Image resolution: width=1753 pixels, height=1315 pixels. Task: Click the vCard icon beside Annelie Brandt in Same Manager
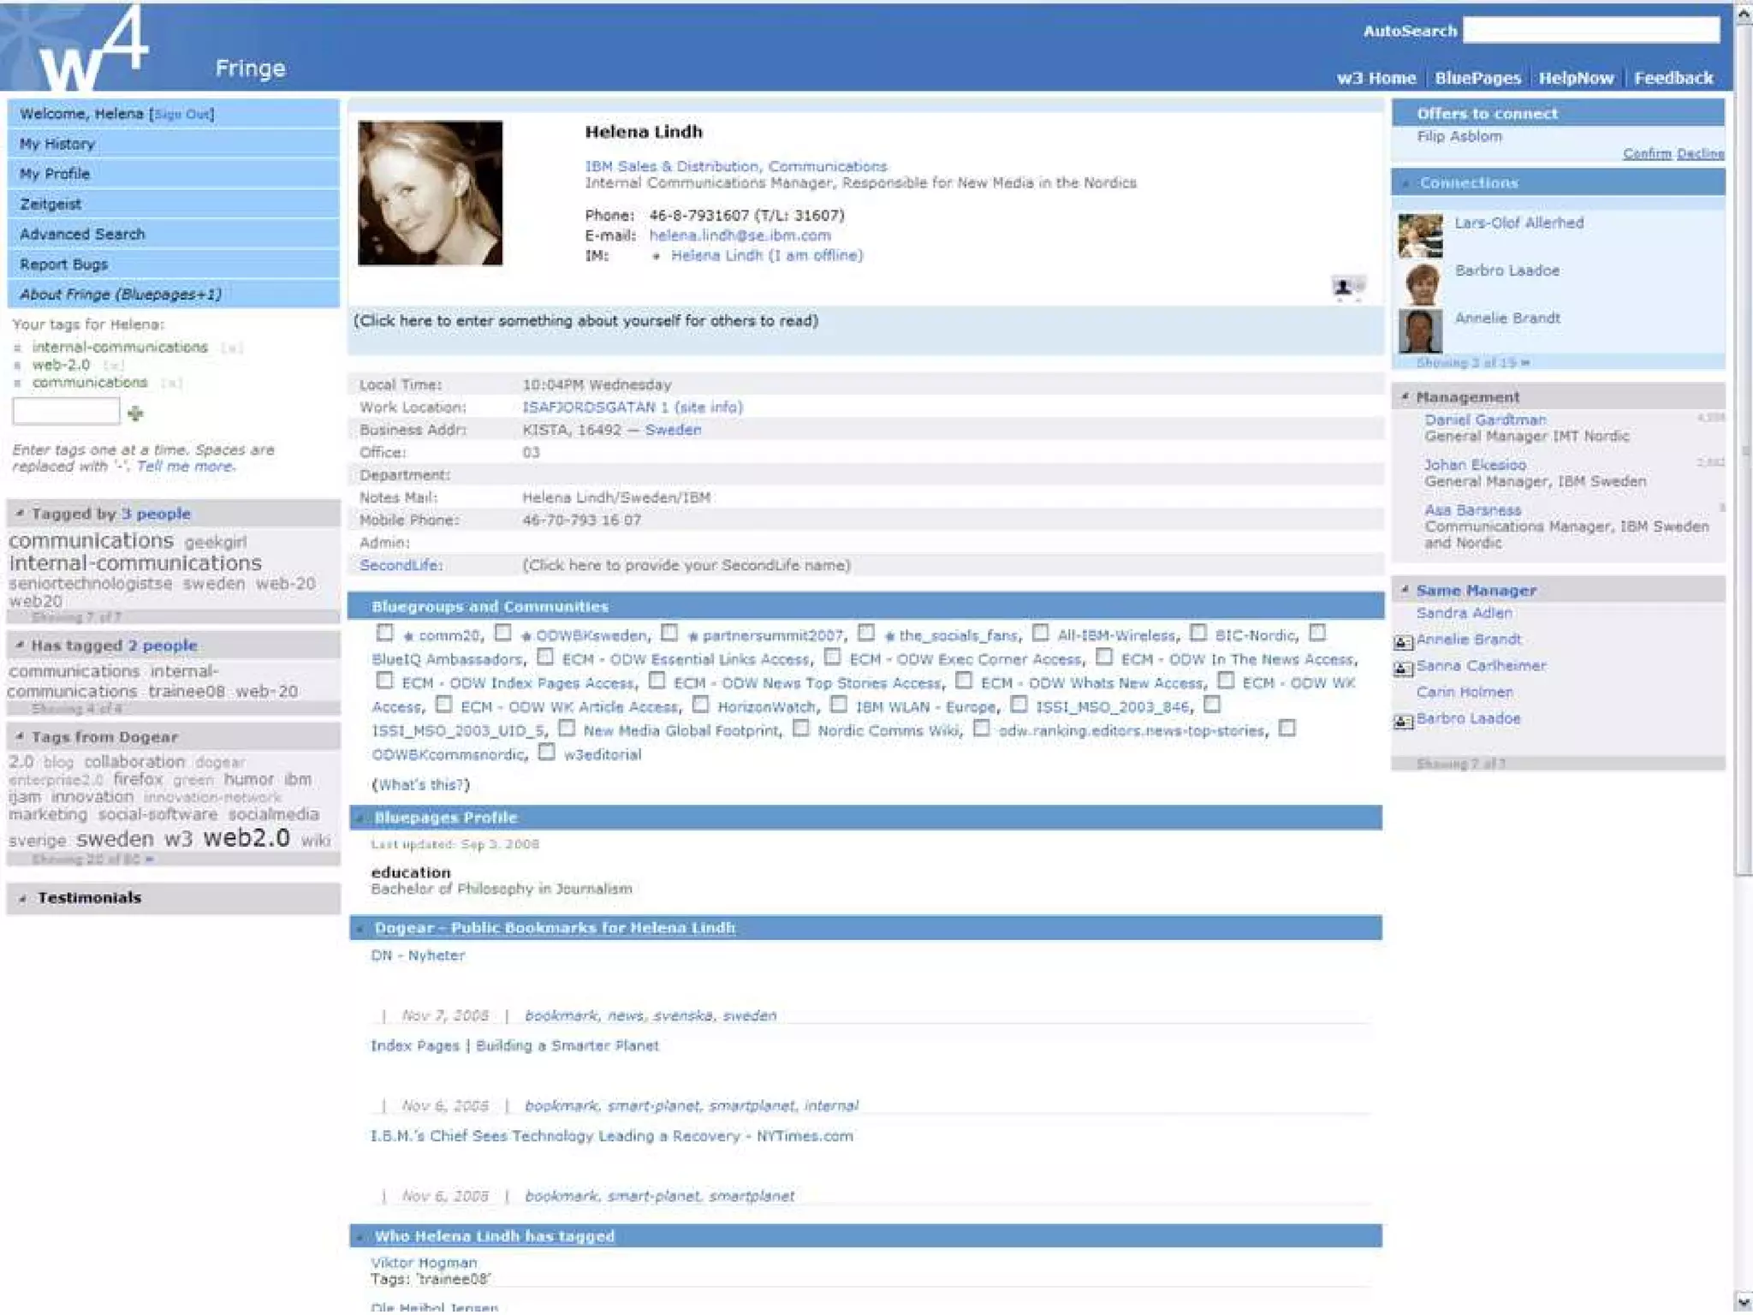point(1403,642)
